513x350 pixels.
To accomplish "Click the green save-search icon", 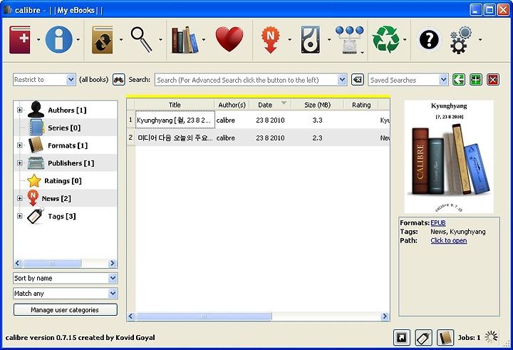I will [x=476, y=80].
